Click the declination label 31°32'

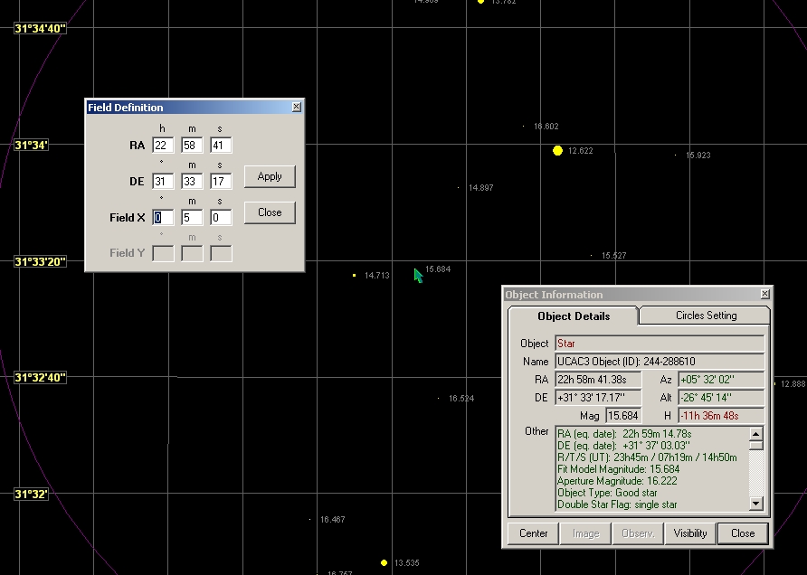coord(32,495)
